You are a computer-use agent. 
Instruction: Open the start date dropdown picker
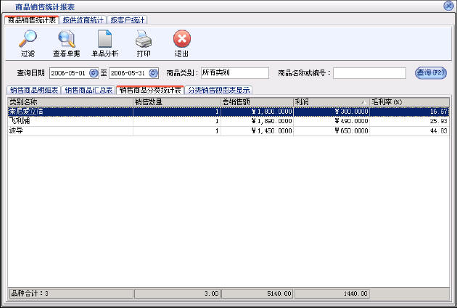pos(93,73)
